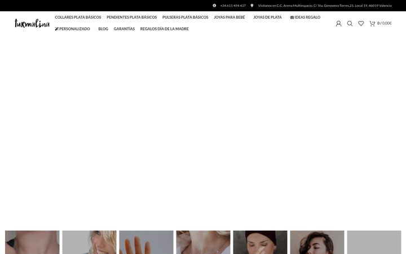
Task: Open the shopping cart icon
Action: click(372, 24)
